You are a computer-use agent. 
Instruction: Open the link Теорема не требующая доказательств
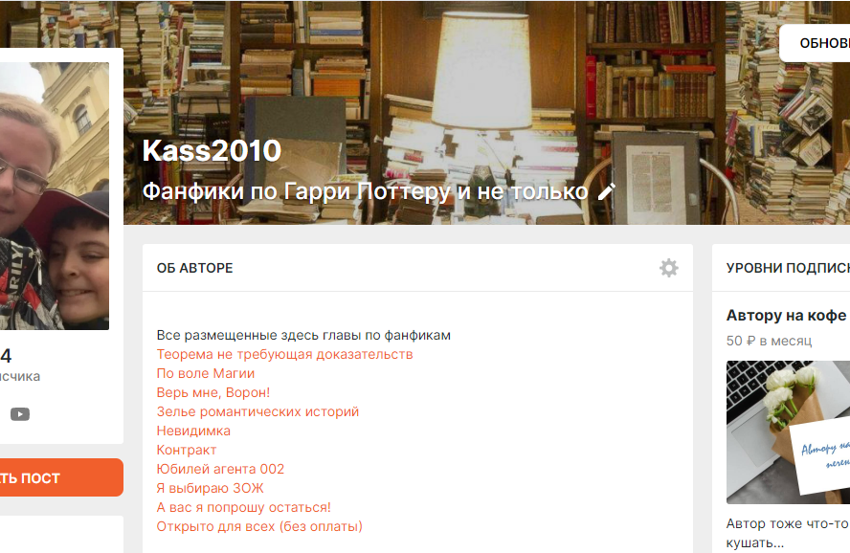pyautogui.click(x=284, y=354)
